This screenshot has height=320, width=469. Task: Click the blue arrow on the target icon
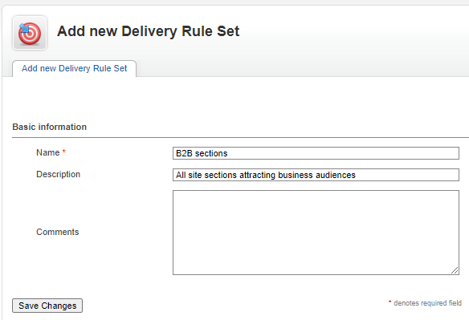click(24, 29)
